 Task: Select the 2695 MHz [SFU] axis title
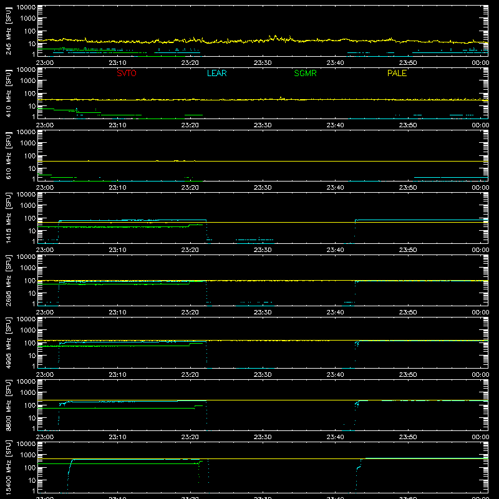click(9, 280)
